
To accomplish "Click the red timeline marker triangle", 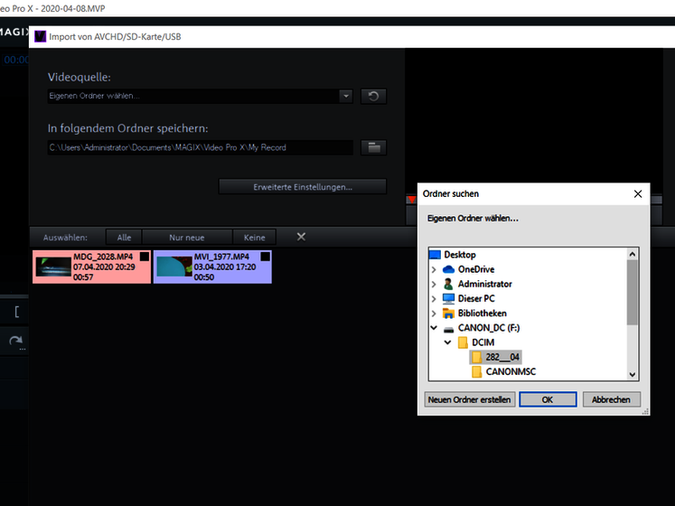I will click(411, 200).
